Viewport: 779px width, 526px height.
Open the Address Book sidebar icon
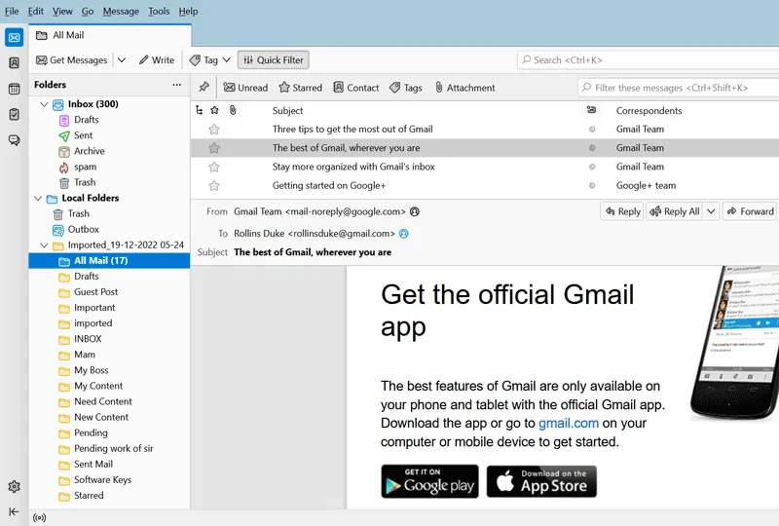click(x=14, y=63)
